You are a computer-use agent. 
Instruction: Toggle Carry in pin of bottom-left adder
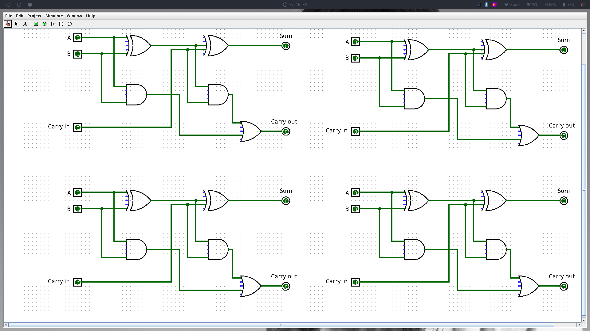pos(77,282)
